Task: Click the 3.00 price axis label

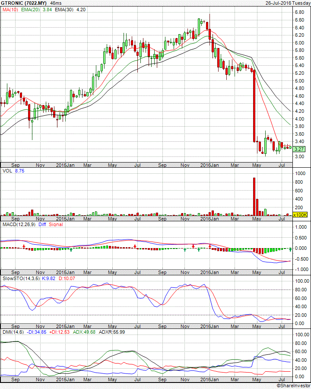Action: 299,156
